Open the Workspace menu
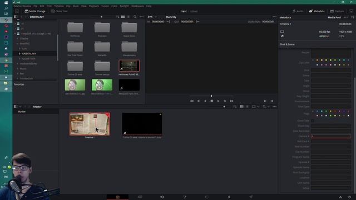This screenshot has width=356, height=200. 137,6
